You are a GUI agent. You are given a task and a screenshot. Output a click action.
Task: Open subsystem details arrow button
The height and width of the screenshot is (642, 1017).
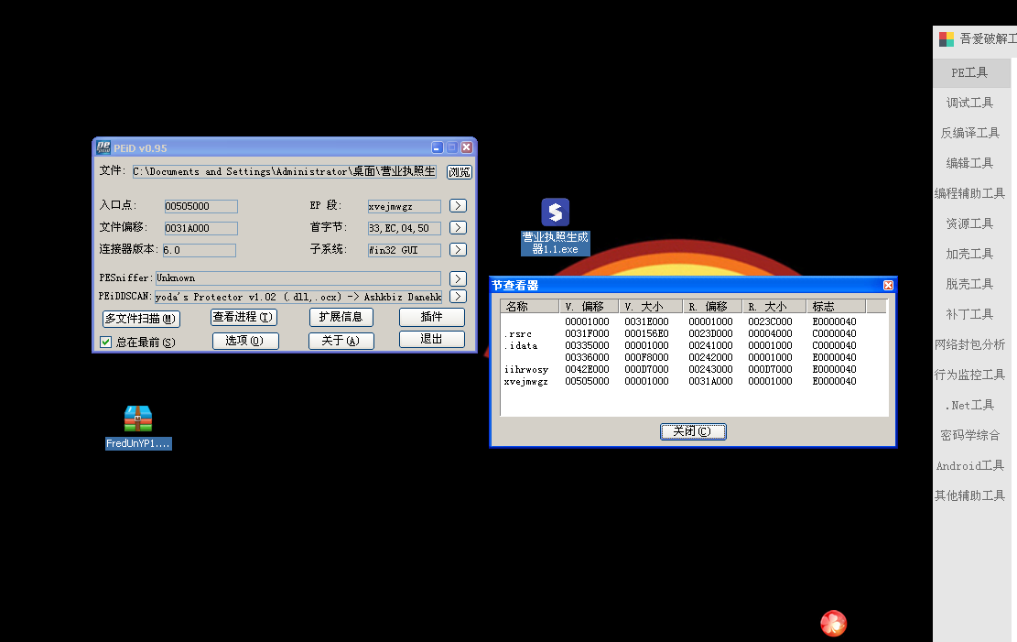458,250
